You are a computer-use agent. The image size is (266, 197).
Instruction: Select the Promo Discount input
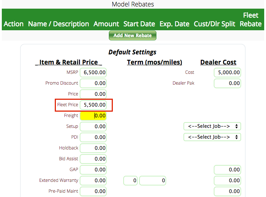tap(93, 83)
